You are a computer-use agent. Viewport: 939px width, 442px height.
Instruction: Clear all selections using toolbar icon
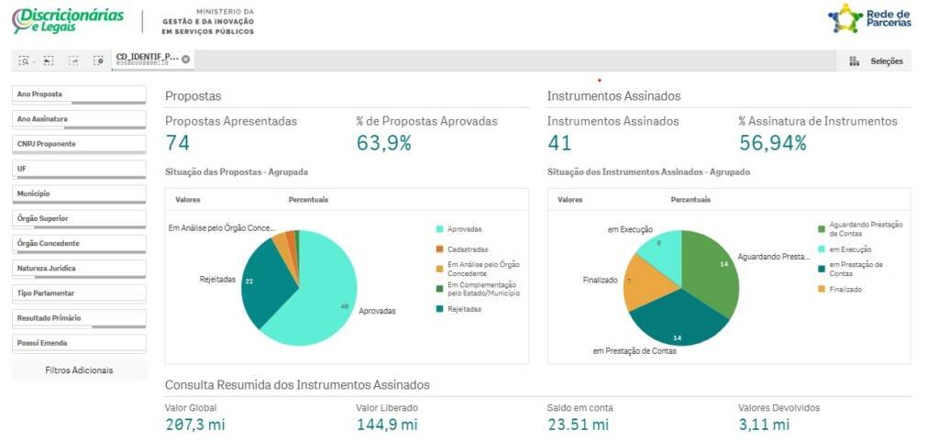click(98, 61)
